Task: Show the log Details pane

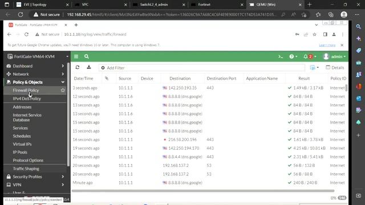Action: point(335,68)
